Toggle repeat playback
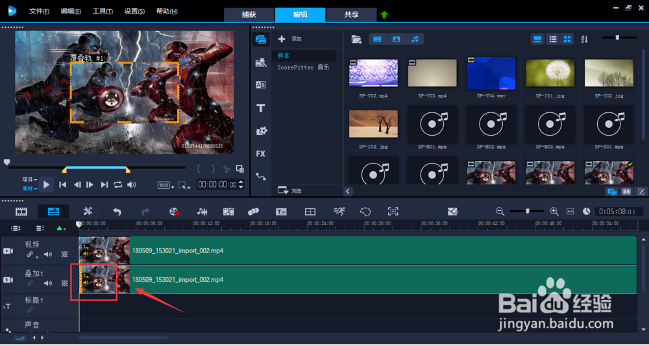Image resolution: width=649 pixels, height=346 pixels. pos(118,184)
